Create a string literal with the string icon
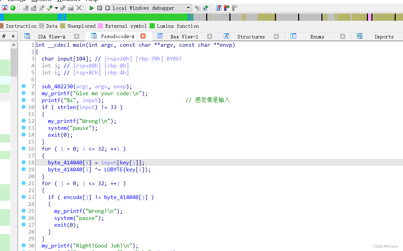Image resolution: width=403 pixels, height=251 pixels. click(49, 8)
